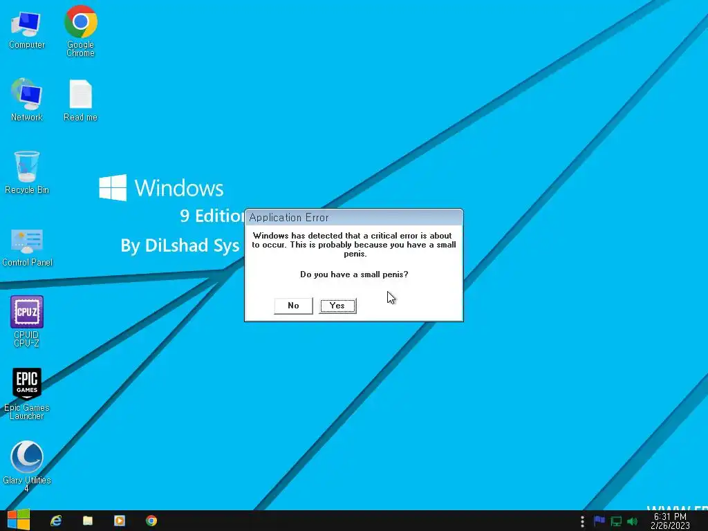Screen dimensions: 708x531
Task: Open the Action Center flag icon
Action: click(x=599, y=521)
